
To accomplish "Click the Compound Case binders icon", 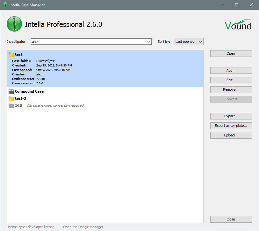I will pyautogui.click(x=11, y=91).
